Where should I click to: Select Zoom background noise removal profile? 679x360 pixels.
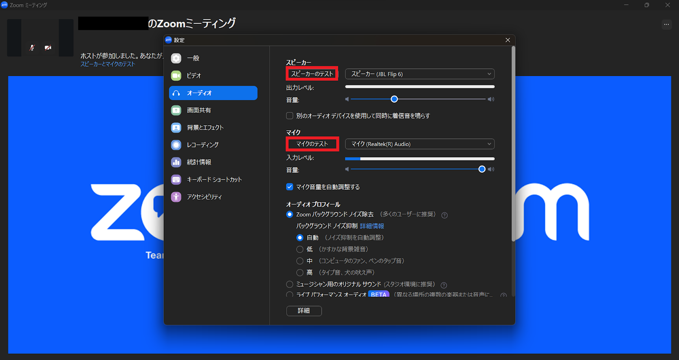[290, 214]
